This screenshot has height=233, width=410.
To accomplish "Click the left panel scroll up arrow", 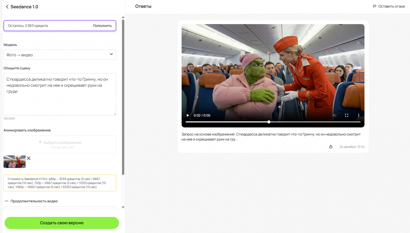I will [x=123, y=17].
